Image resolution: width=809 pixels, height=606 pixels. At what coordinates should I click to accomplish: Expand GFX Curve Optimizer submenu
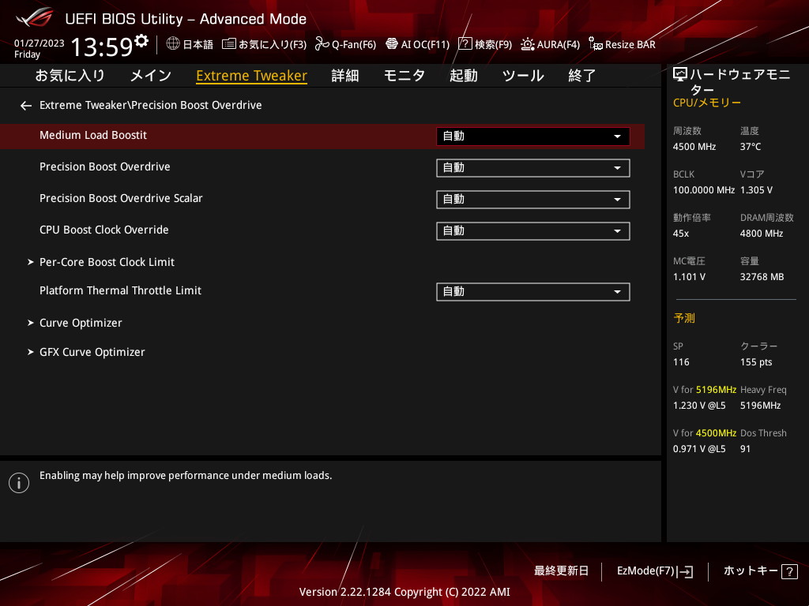[x=92, y=352]
